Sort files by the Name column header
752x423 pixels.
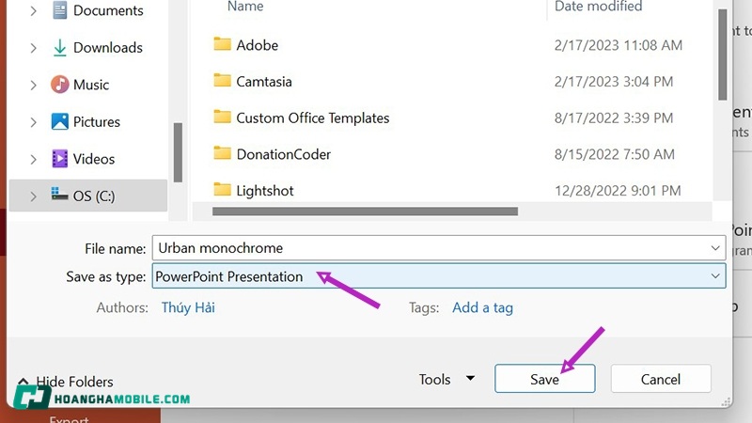point(245,7)
